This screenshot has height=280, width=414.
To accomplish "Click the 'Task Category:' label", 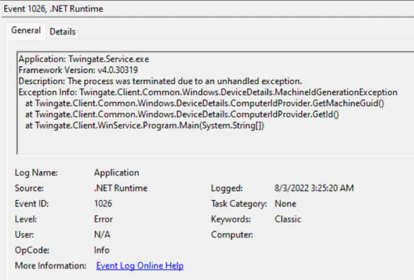I will (x=239, y=204).
